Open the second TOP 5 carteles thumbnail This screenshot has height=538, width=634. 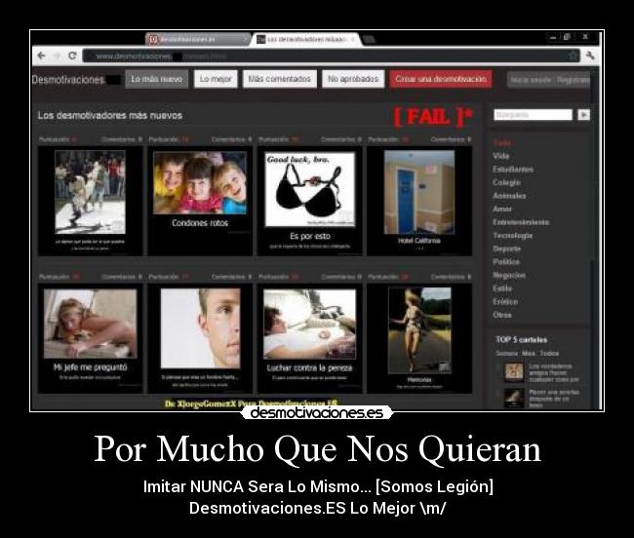tap(514, 398)
